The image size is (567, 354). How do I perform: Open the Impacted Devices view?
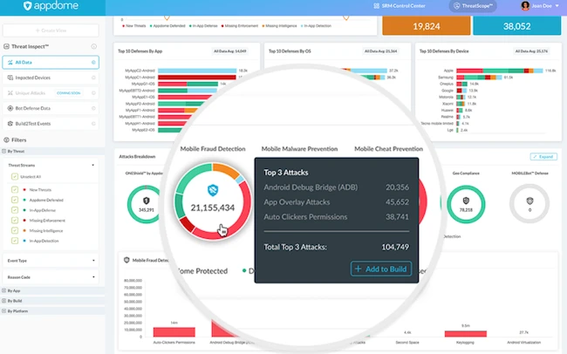click(51, 78)
